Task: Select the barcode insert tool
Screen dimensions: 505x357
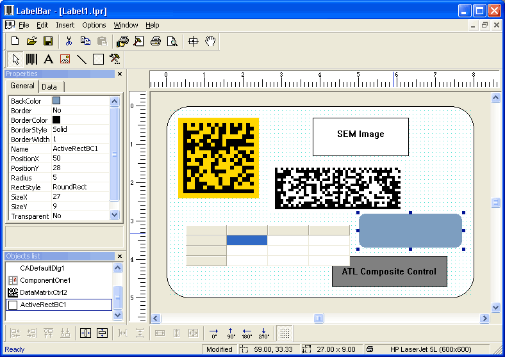Action: [31, 59]
